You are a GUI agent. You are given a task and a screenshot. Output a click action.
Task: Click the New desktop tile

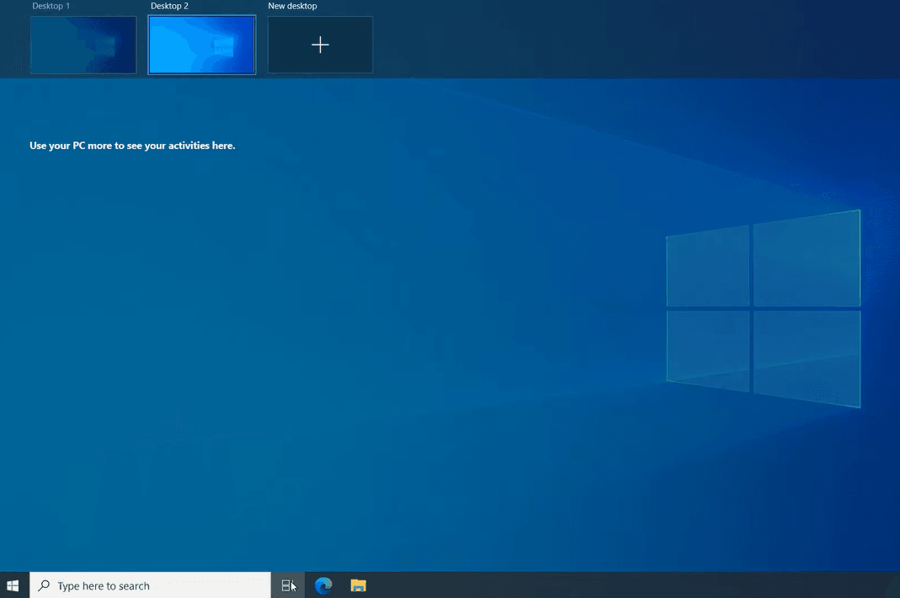(320, 45)
